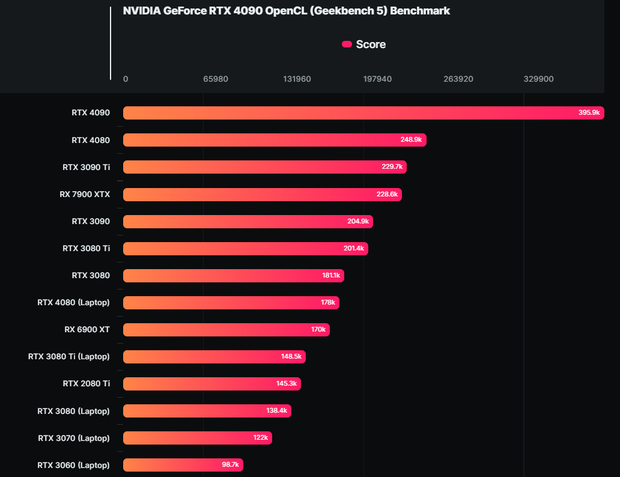Click the RX 7900 XTX label

(x=85, y=194)
